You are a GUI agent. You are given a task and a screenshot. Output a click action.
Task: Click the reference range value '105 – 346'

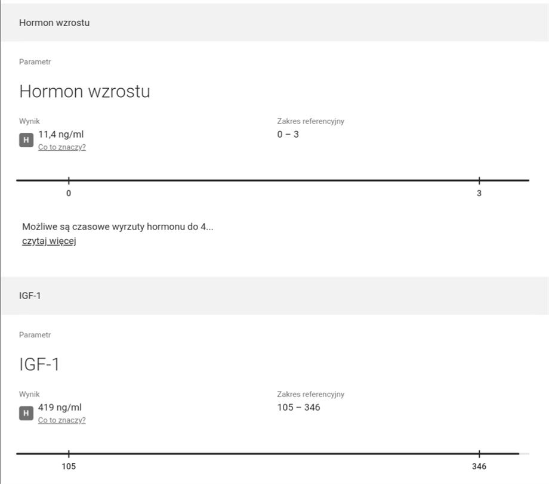click(298, 408)
